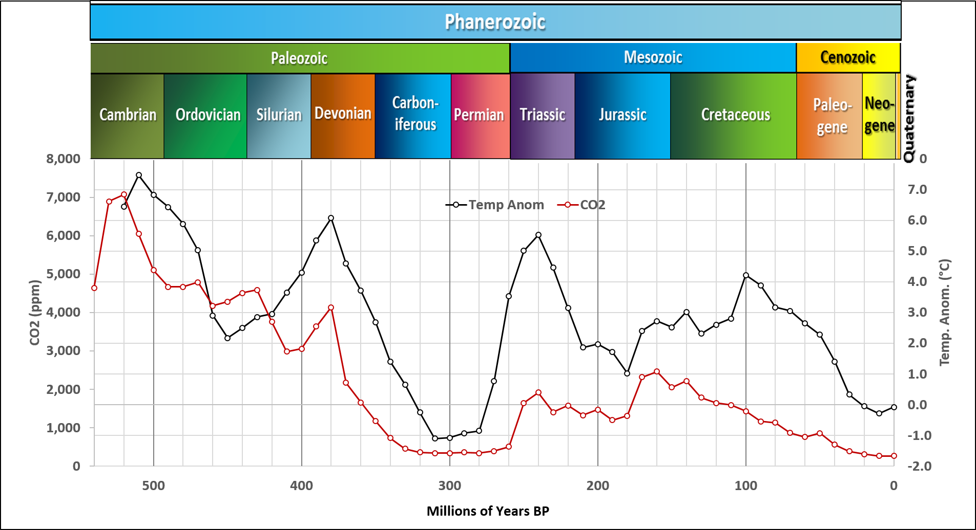Click the 300 tick on x-axis
The width and height of the screenshot is (976, 530).
(450, 485)
